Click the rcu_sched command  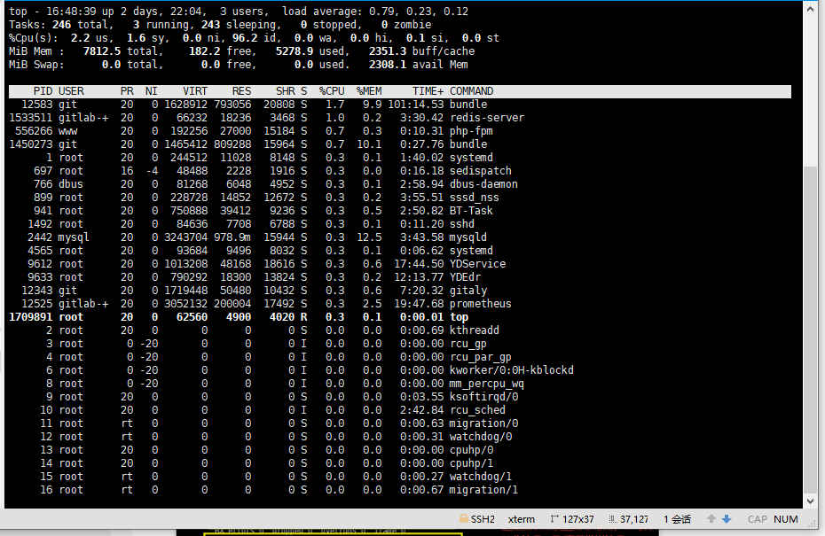[477, 410]
